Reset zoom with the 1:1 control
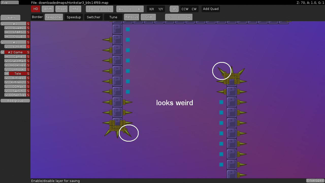 coord(99,9)
